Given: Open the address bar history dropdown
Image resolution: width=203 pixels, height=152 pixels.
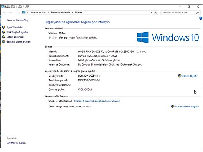Looking at the screenshot, I should coord(152,13).
